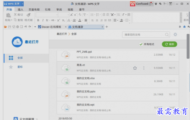Click the Copy (复制) button
190x120 pixels.
tap(18, 20)
